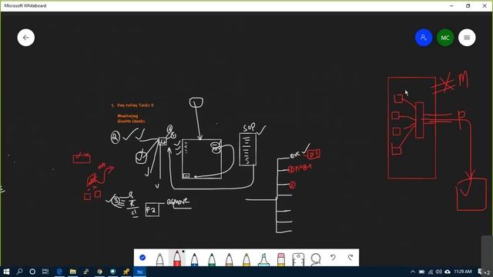Go back using the arrow button
The height and width of the screenshot is (277, 493).
(x=25, y=38)
